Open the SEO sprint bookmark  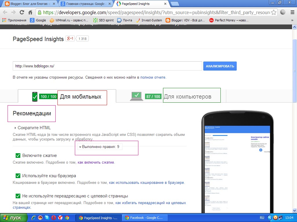tap(104, 20)
